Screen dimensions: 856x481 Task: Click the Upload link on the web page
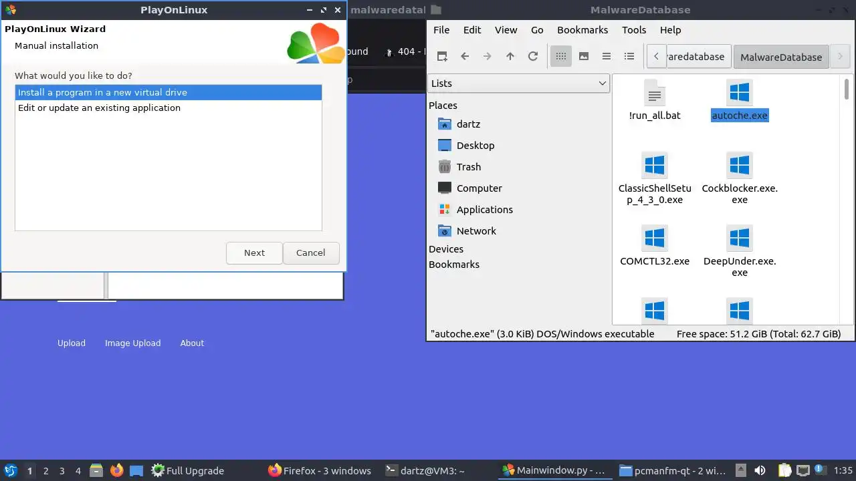(72, 343)
